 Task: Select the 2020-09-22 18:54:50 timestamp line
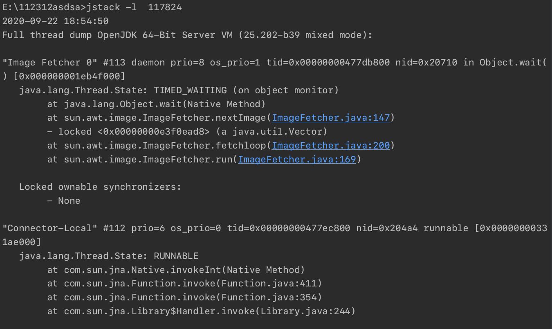[55, 21]
